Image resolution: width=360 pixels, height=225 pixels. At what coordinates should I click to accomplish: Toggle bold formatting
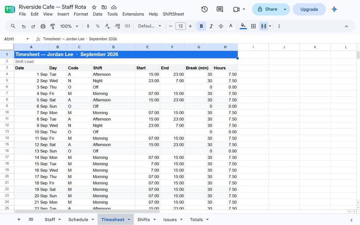201,26
